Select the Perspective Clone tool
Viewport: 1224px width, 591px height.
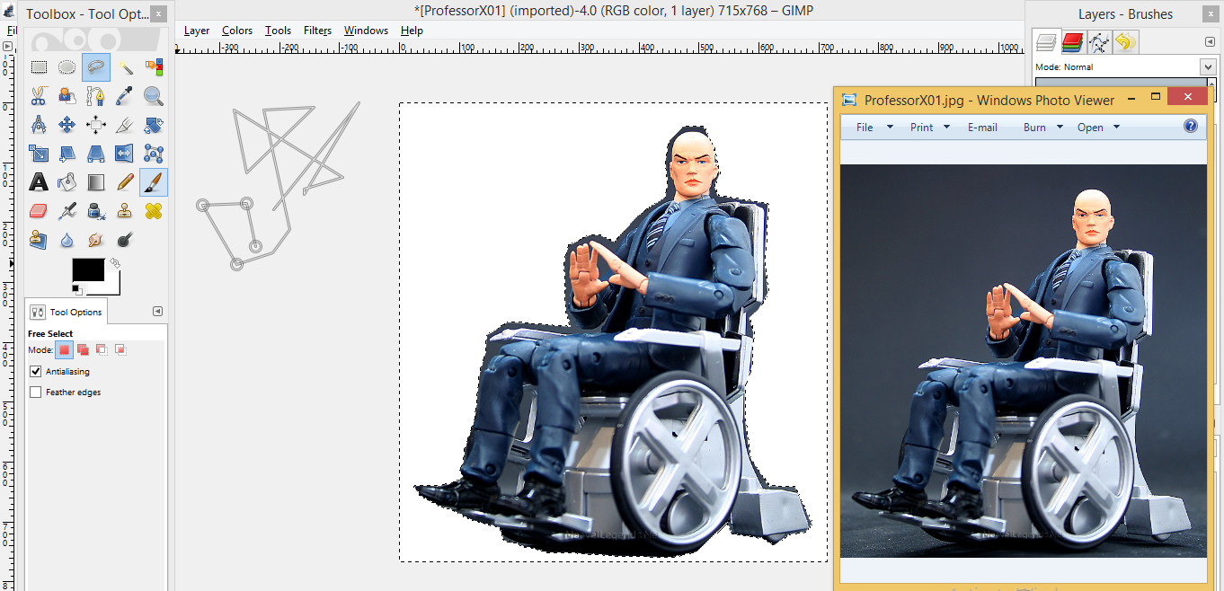(39, 240)
